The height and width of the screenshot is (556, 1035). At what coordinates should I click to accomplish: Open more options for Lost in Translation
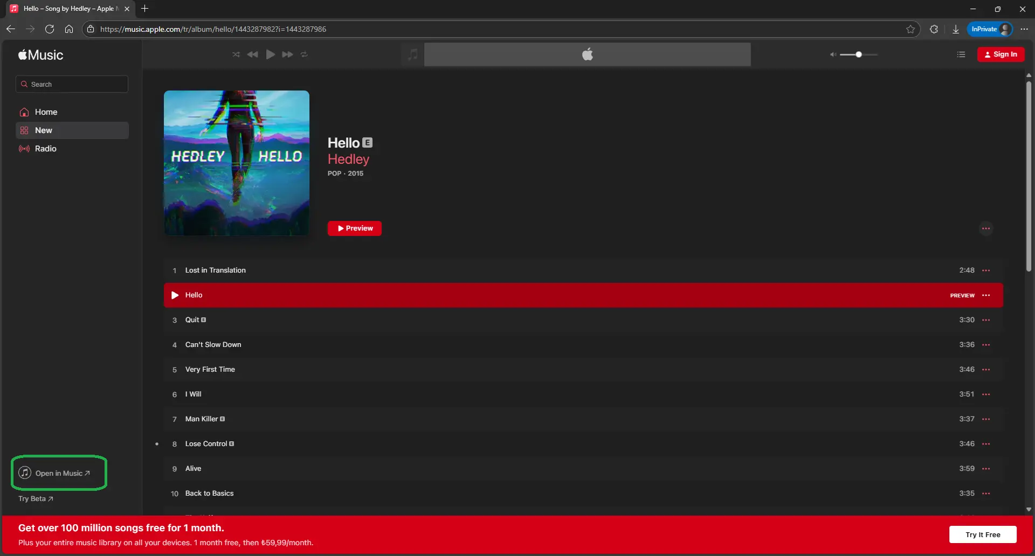point(986,270)
